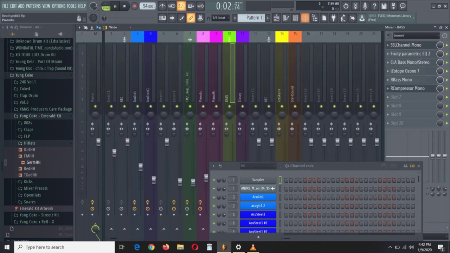Open the PATTERNS menu
This screenshot has height=253, width=450.
33,6
